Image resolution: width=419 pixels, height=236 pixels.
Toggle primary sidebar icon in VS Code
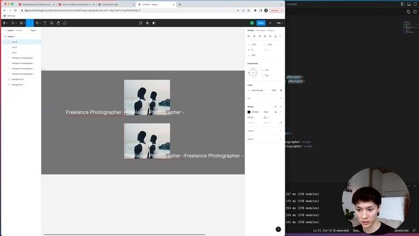click(403, 5)
